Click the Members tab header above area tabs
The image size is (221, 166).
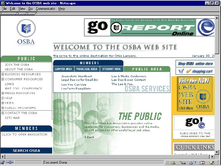[88, 63]
